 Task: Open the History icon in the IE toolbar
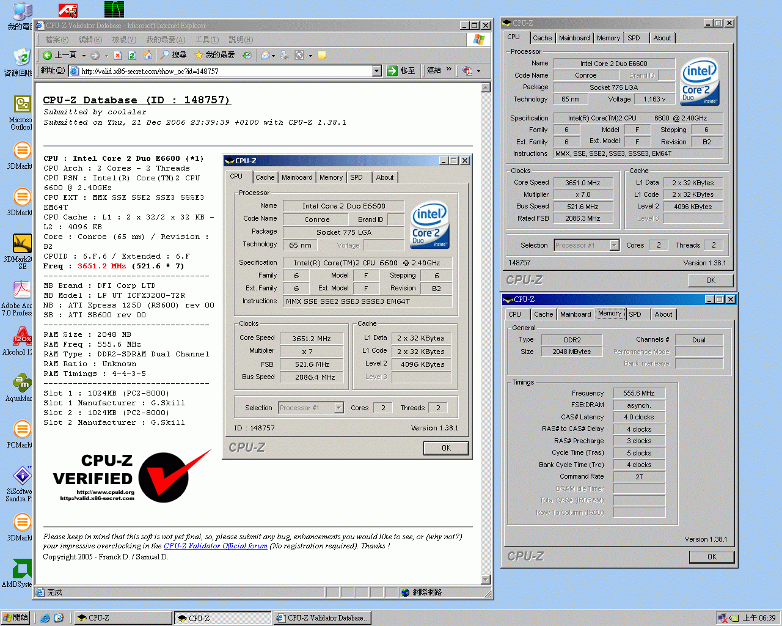click(x=247, y=55)
